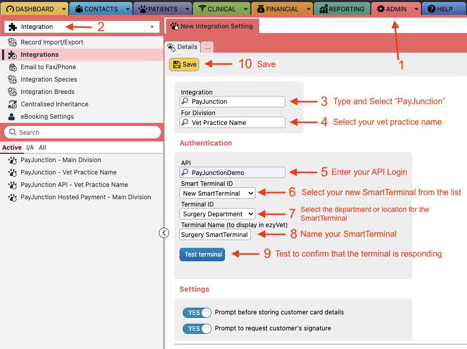Click the Integration Species globe icon

click(x=12, y=80)
